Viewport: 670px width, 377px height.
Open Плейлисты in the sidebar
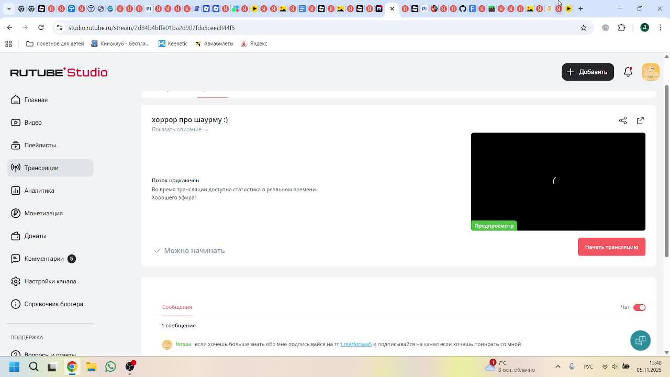tap(40, 145)
